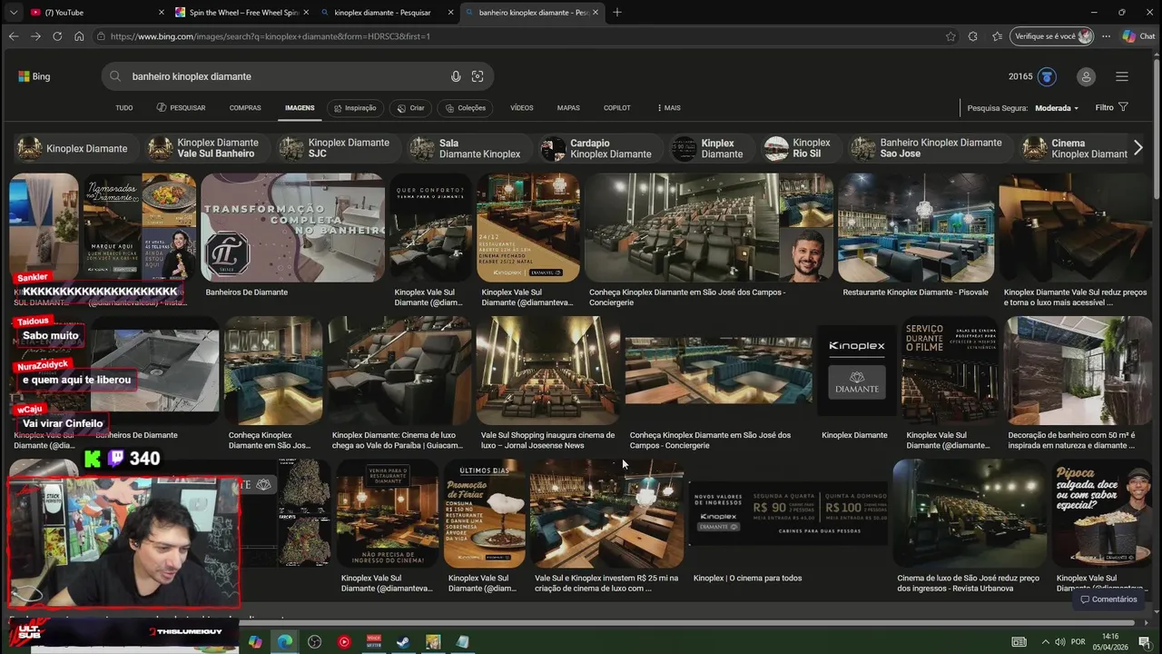
Task: Open the Criar image creator button
Action: pos(410,108)
